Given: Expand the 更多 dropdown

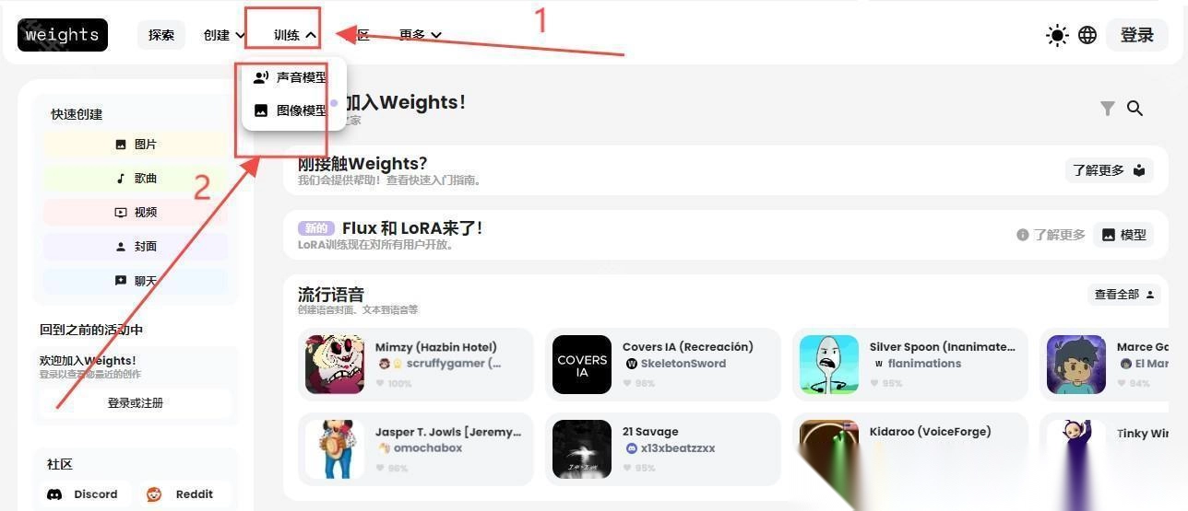Looking at the screenshot, I should click(x=421, y=35).
